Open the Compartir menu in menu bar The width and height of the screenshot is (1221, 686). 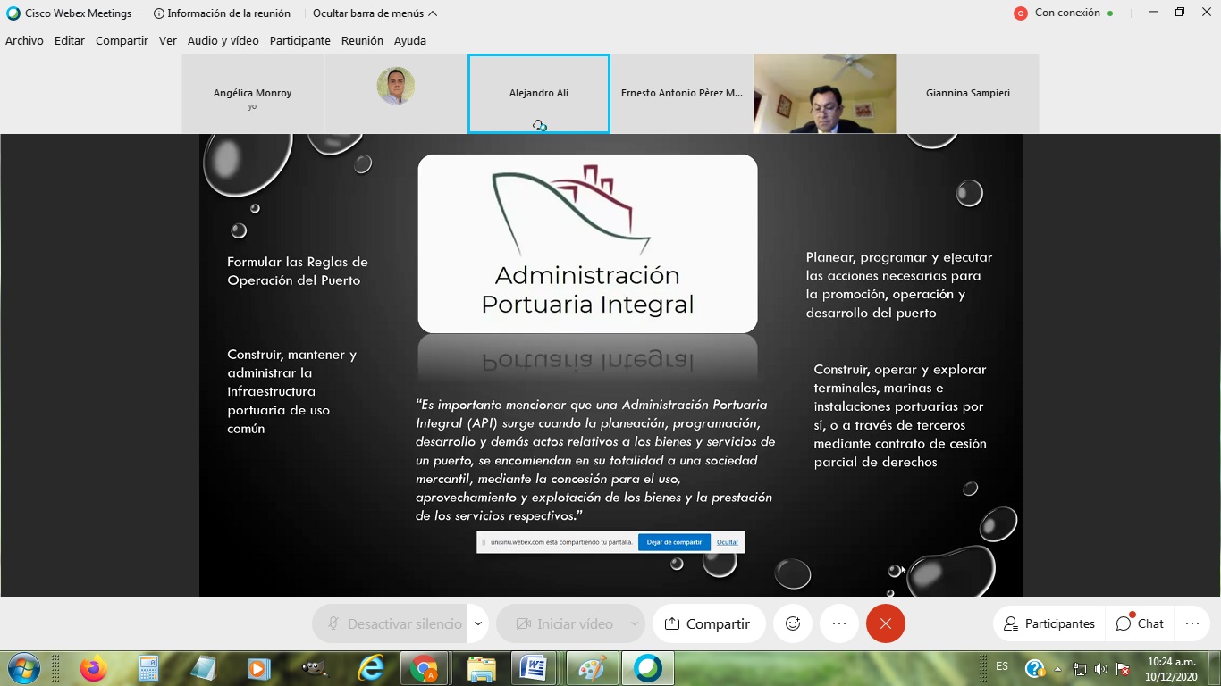(122, 41)
